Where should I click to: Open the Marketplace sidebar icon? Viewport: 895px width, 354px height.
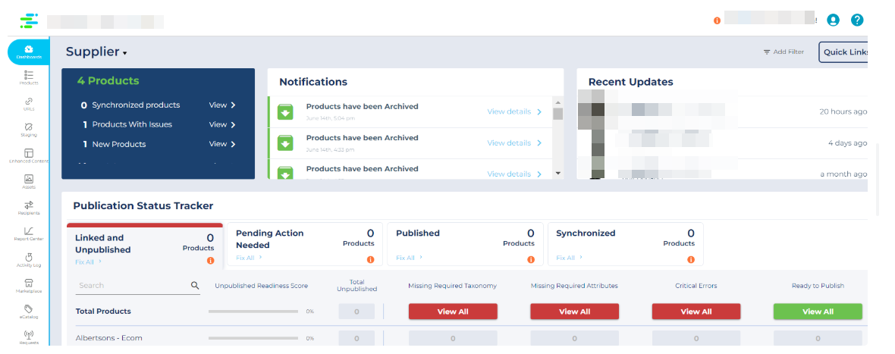29,285
